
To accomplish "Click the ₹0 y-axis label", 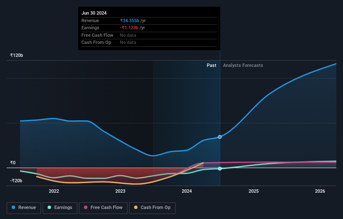I will click(13, 163).
